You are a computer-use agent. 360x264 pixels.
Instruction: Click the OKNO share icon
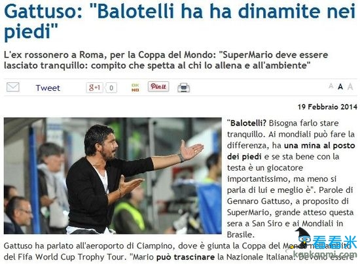135,88
